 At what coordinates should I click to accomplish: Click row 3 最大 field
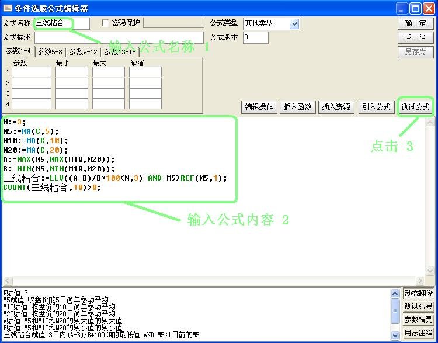point(109,93)
